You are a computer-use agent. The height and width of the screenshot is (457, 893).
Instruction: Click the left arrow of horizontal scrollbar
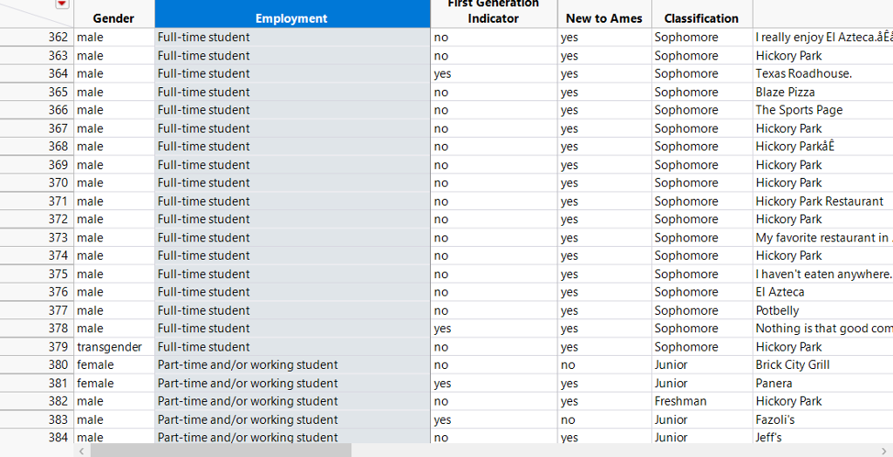(82, 451)
